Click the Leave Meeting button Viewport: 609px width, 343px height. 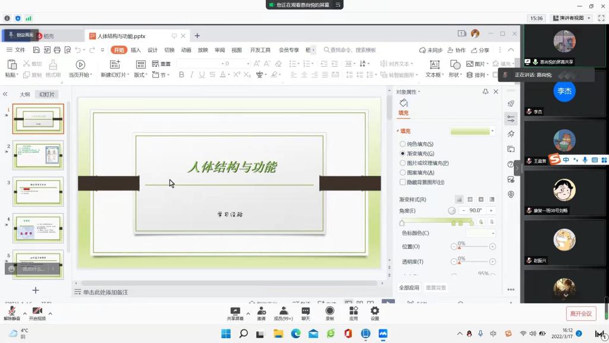tap(580, 314)
